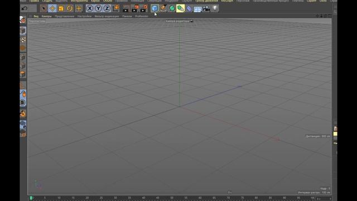Toggle Tweak mode mouse icon
Screen dimensions: 357x201
click(23, 94)
